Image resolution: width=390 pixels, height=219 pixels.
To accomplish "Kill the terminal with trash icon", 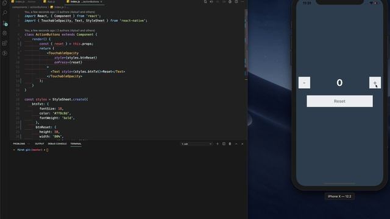I will point(230,144).
